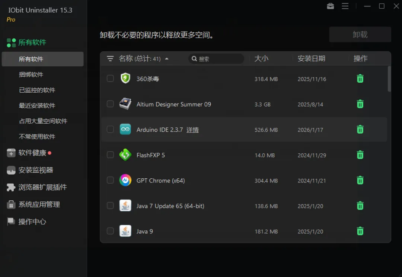The width and height of the screenshot is (402, 277).
Task: Click the trash icon for Java 7 Update 65
Action: (360, 206)
